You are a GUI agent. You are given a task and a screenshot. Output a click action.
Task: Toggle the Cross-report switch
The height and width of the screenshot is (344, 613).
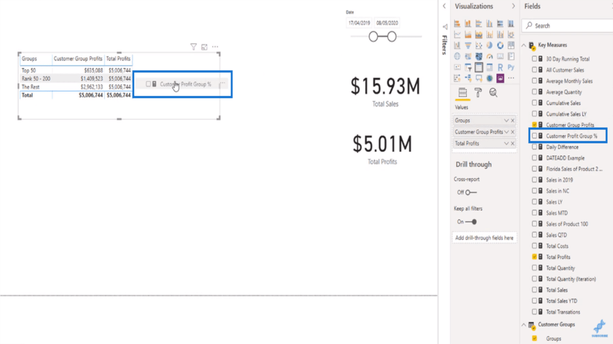[x=471, y=192]
